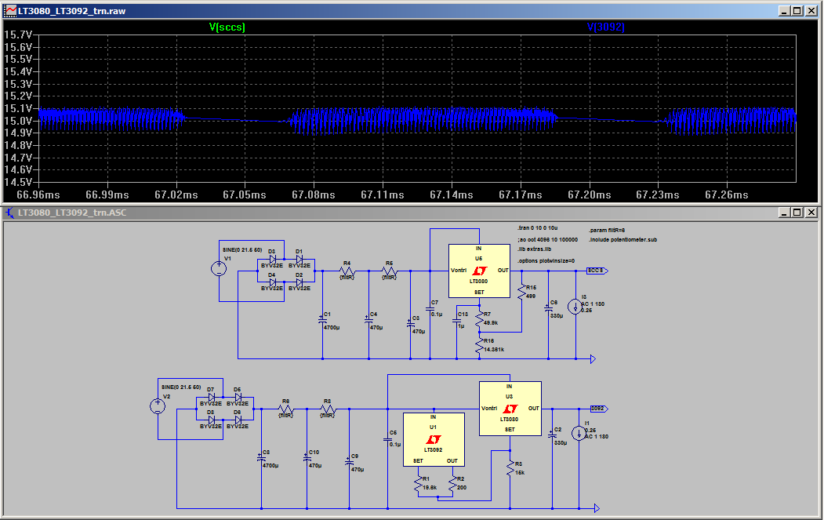Image resolution: width=824 pixels, height=520 pixels.
Task: Click the SINE(0 21.5 50) text above V2
Action: coord(181,387)
